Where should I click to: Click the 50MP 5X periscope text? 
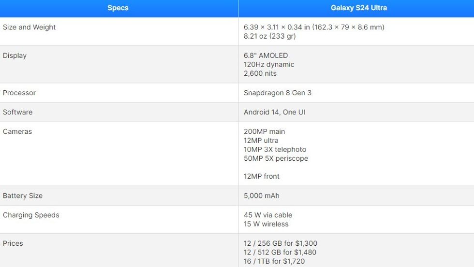click(x=276, y=159)
